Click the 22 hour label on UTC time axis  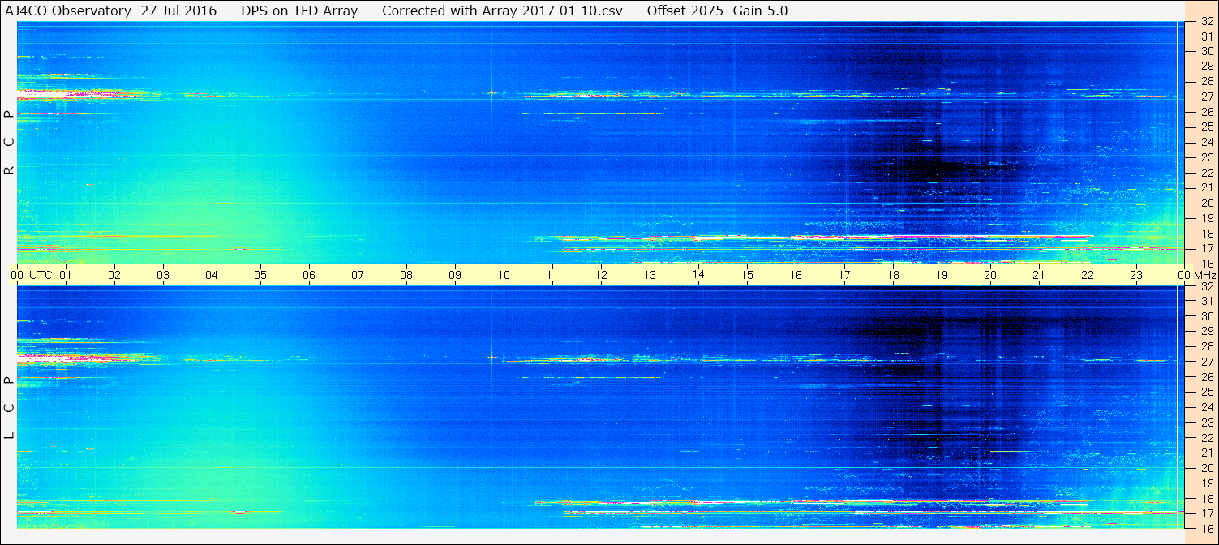tap(1088, 276)
